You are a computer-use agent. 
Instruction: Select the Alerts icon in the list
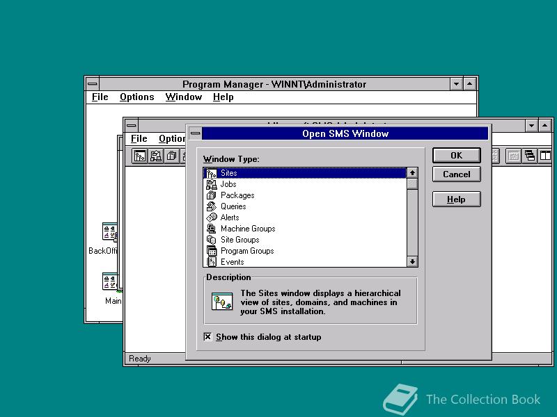212,218
